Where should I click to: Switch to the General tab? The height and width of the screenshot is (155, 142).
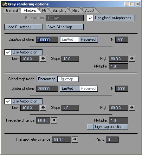click(x=12, y=11)
